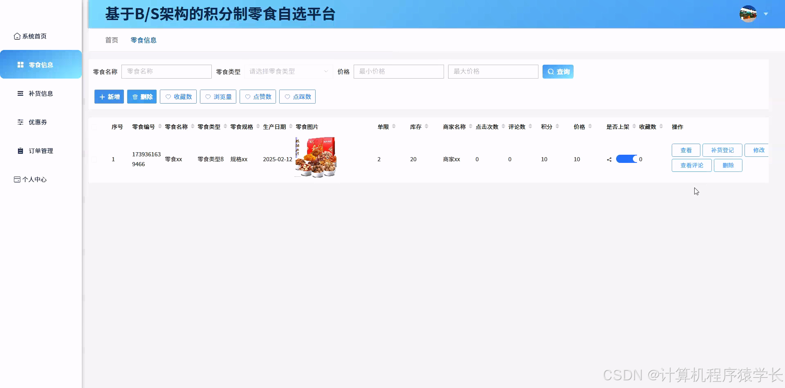The image size is (785, 388).
Task: Click the 零食信息 breadcrumb tab
Action: click(144, 40)
